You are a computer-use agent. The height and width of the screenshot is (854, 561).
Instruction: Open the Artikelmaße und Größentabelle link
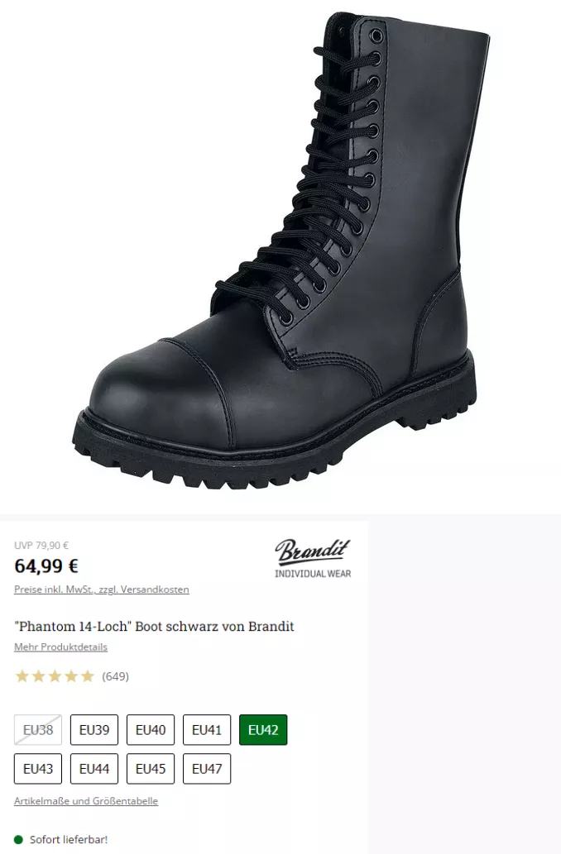tap(86, 801)
